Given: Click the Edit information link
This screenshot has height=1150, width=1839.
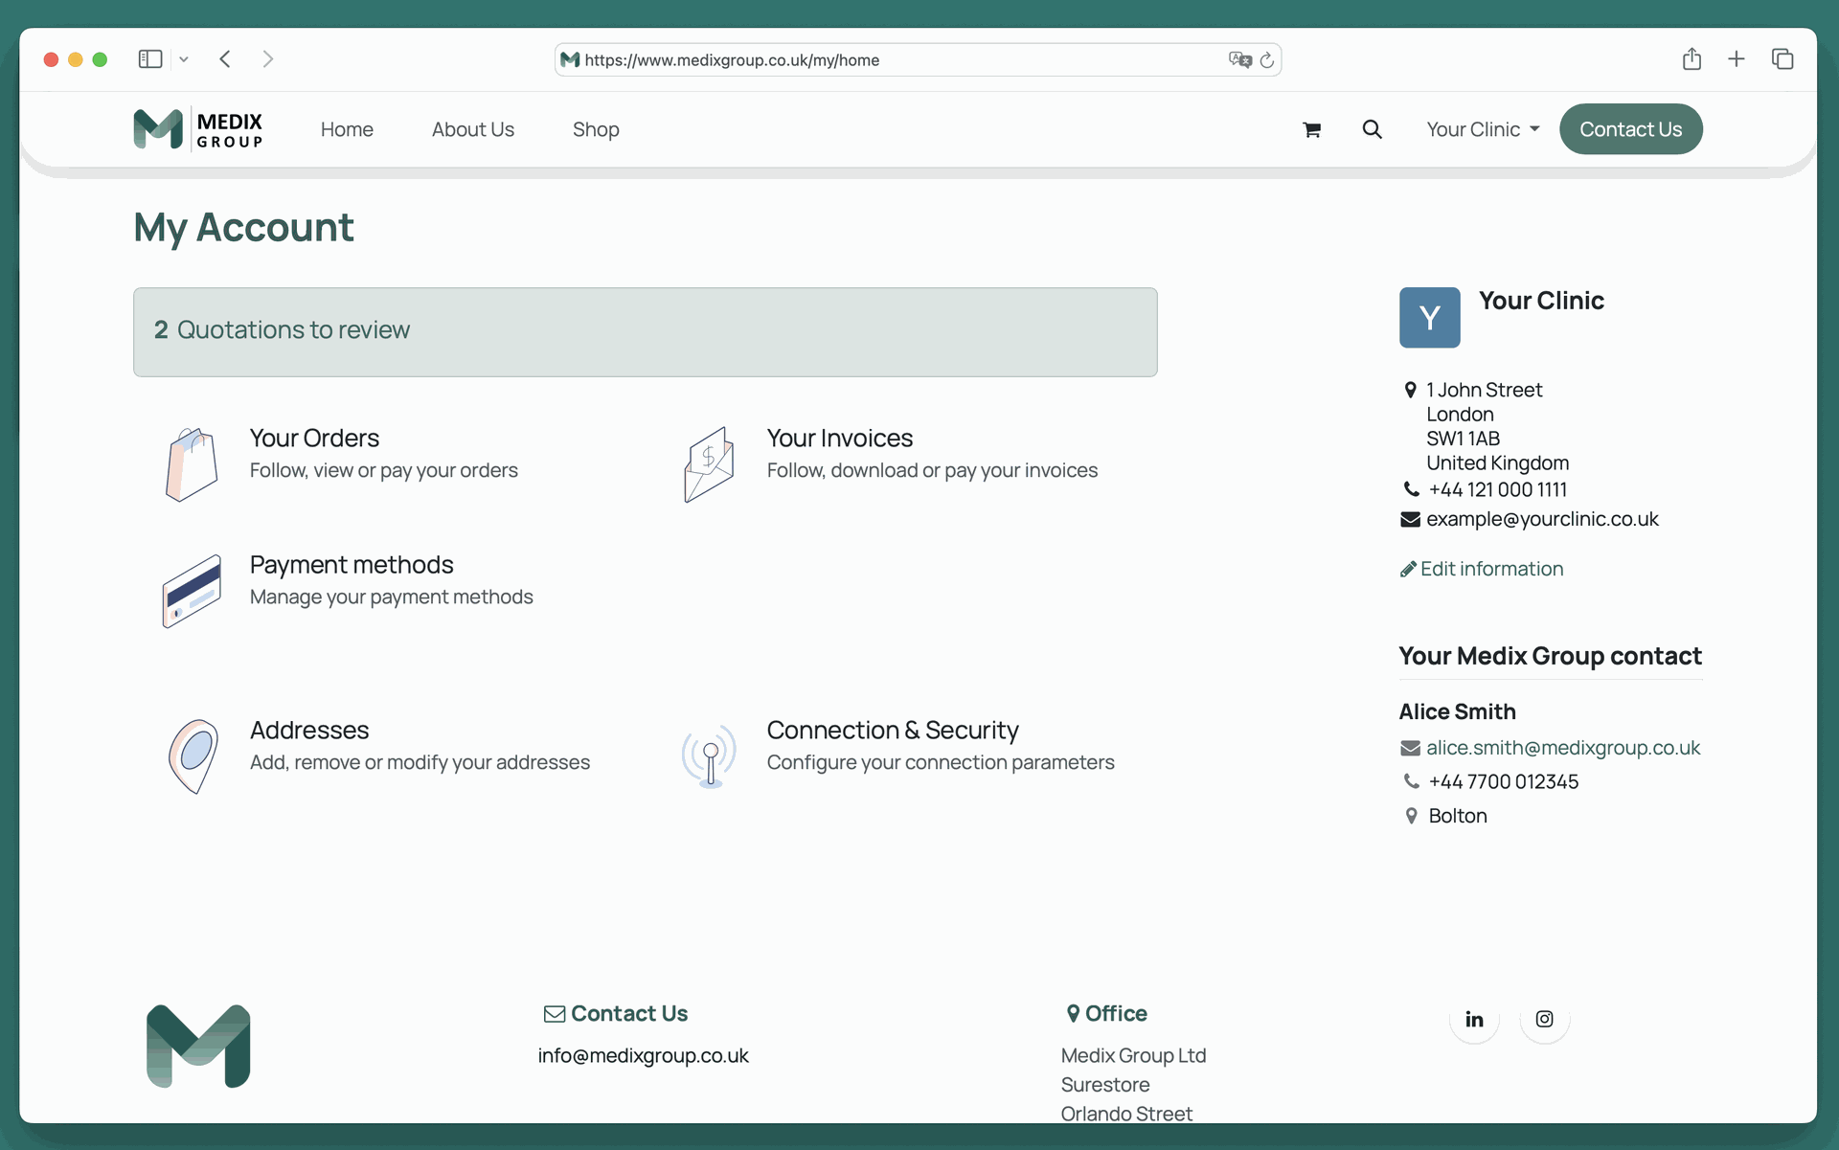Looking at the screenshot, I should pyautogui.click(x=1490, y=569).
